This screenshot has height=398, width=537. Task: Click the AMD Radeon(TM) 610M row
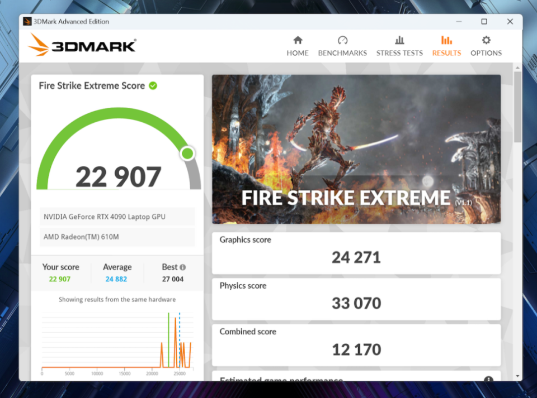pos(117,237)
